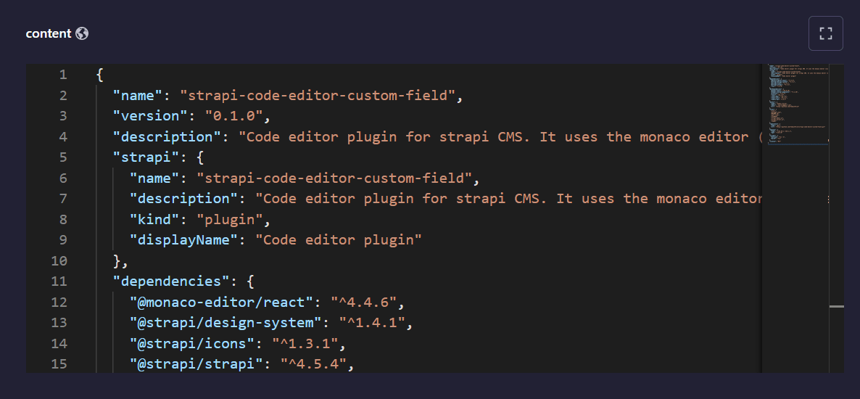Image resolution: width=860 pixels, height=399 pixels.
Task: Click "@monaco-editor/react" dependency name
Action: coord(222,302)
